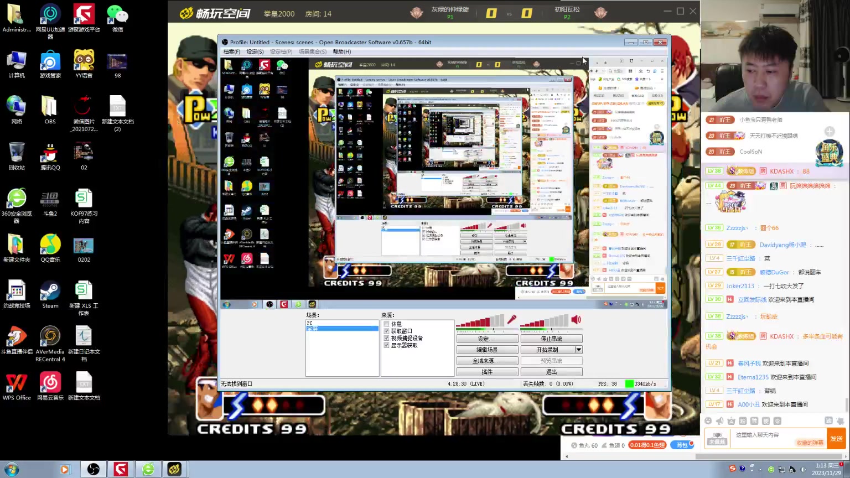850x478 pixels.
Task: Open the 网易UU加速器 desktop shortcut
Action: (50, 22)
